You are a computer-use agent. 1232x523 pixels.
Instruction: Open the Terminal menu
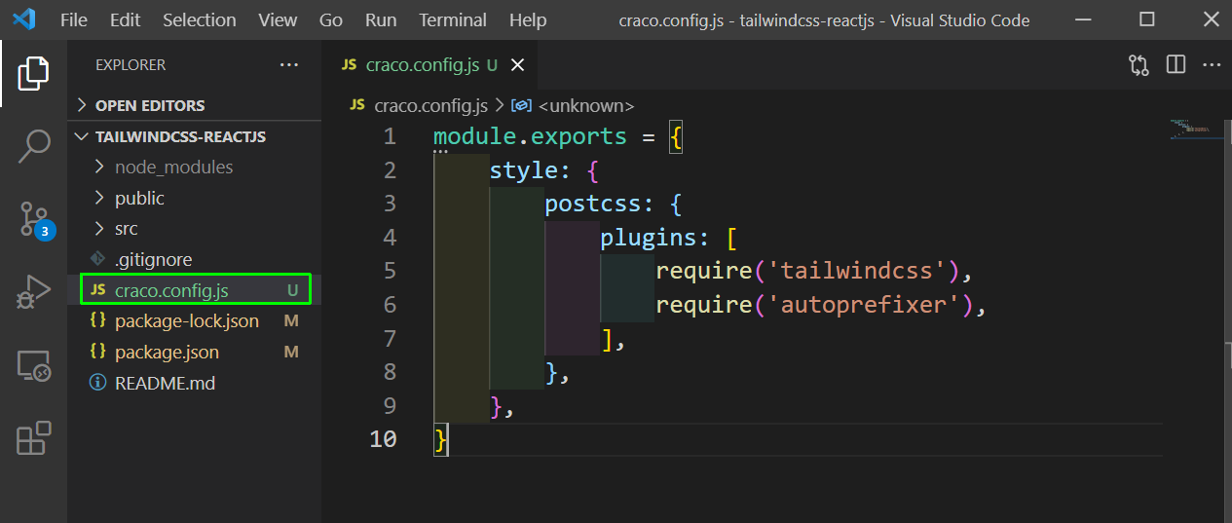point(453,19)
